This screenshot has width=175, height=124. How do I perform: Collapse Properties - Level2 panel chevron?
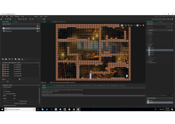[39, 85]
